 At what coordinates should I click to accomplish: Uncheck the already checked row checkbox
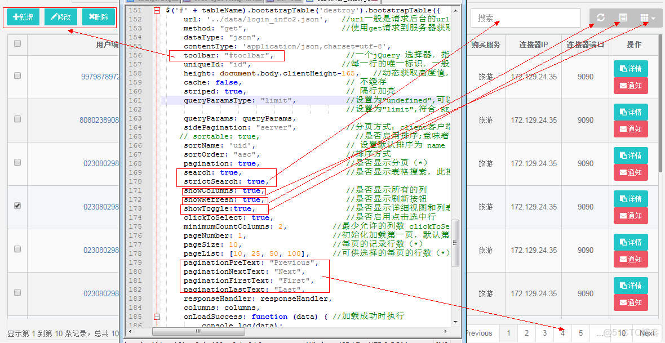[17, 205]
